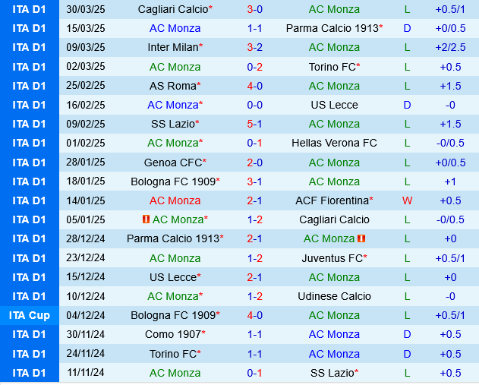Select Genoa CFC team name
This screenshot has height=385, width=479.
[172, 163]
